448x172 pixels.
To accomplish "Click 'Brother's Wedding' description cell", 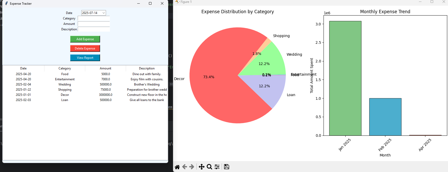I will (147, 84).
